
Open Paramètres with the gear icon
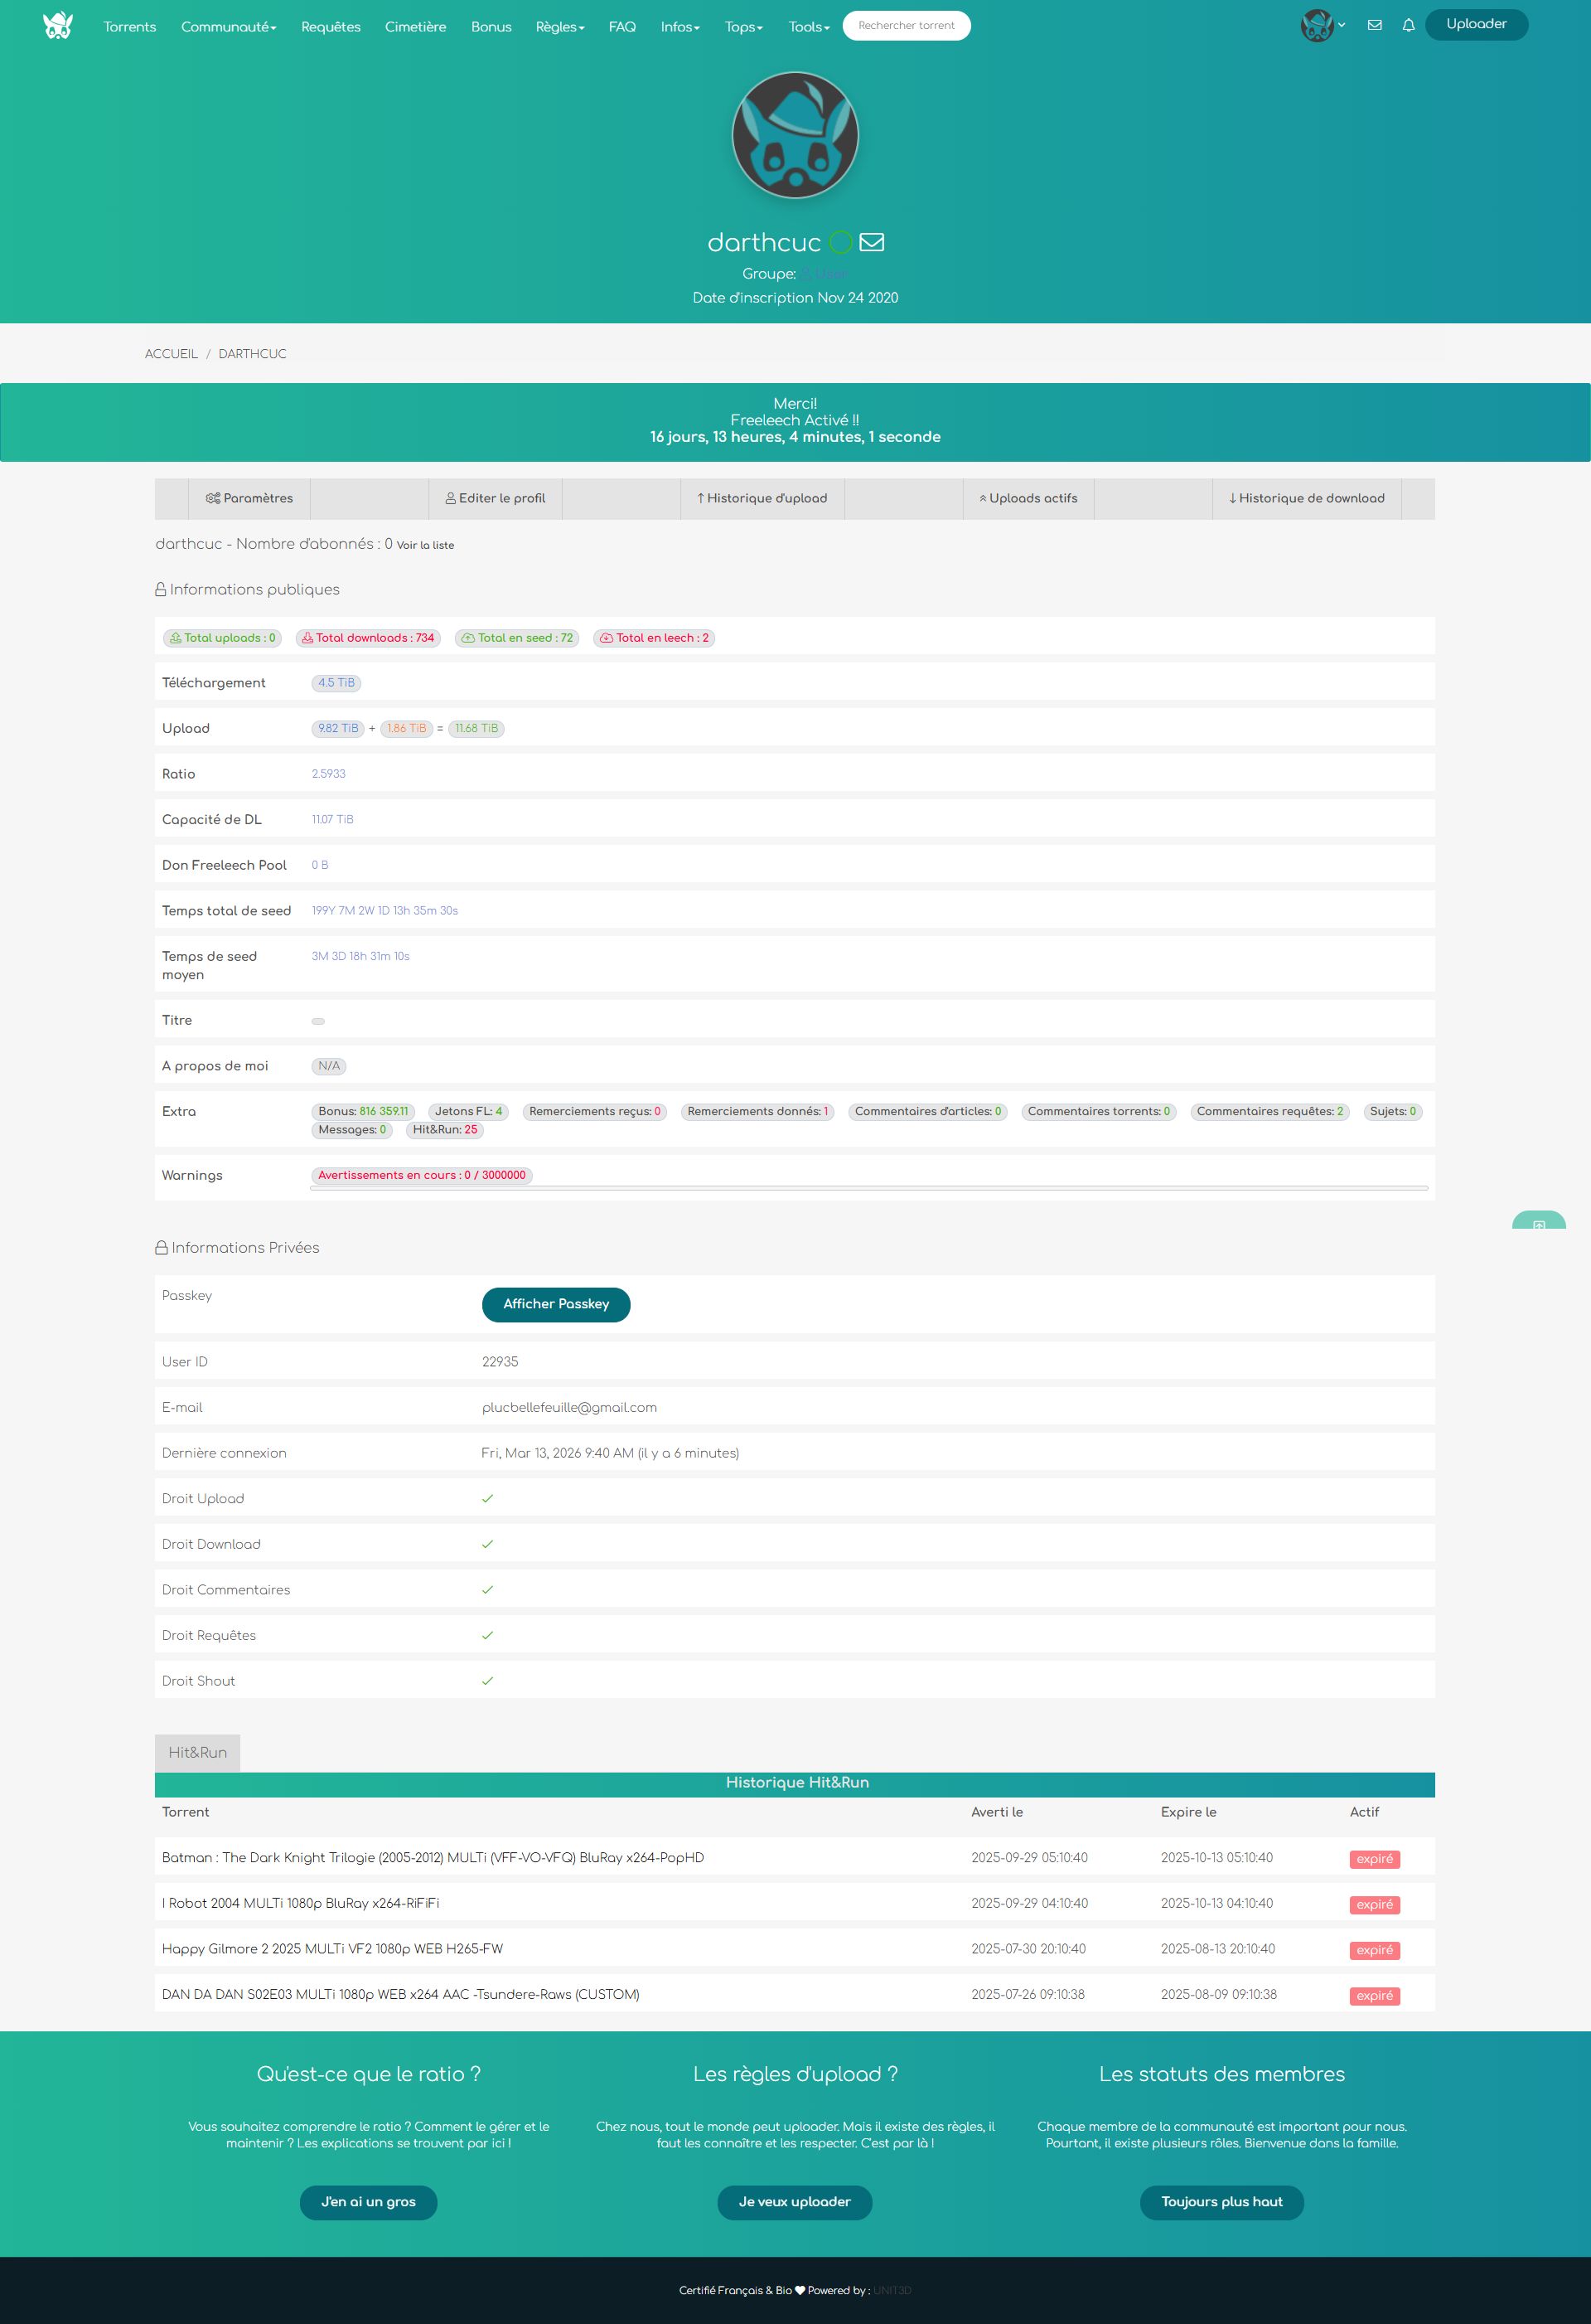pyautogui.click(x=249, y=498)
